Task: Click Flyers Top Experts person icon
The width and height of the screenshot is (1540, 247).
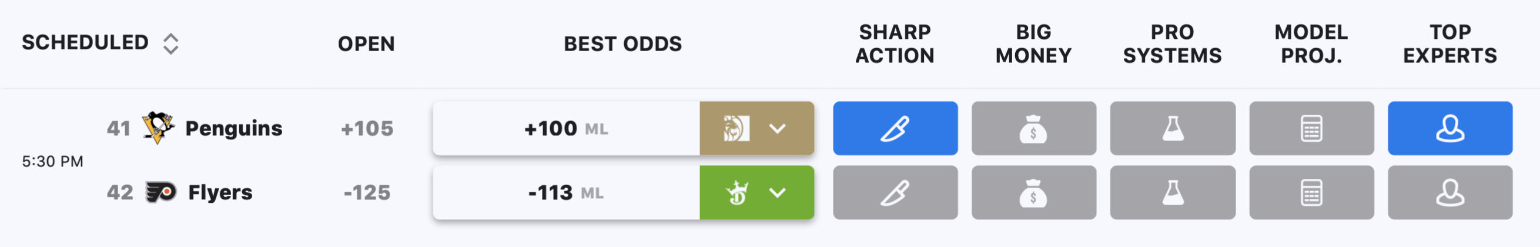Action: pyautogui.click(x=1449, y=192)
